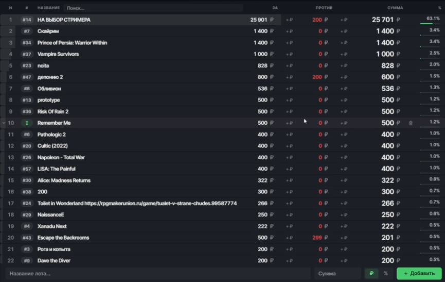The height and width of the screenshot is (282, 445).
Task: Focus the Название лота input field
Action: [158, 273]
